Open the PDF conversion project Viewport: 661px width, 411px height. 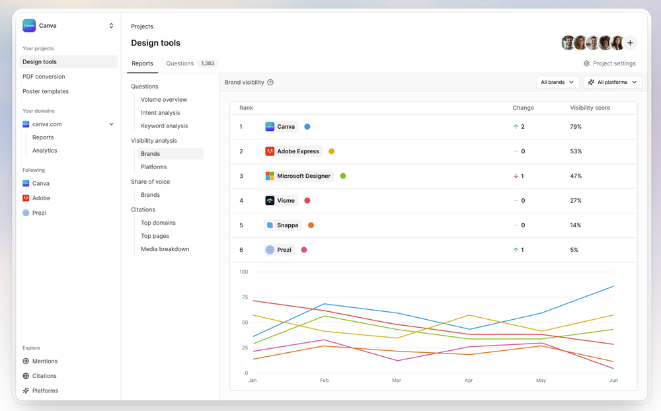[44, 76]
